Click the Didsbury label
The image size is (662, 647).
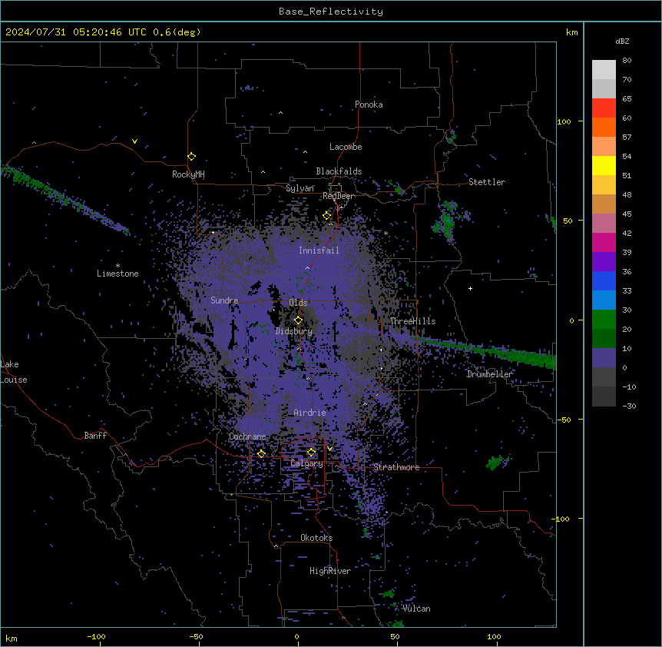(x=294, y=331)
